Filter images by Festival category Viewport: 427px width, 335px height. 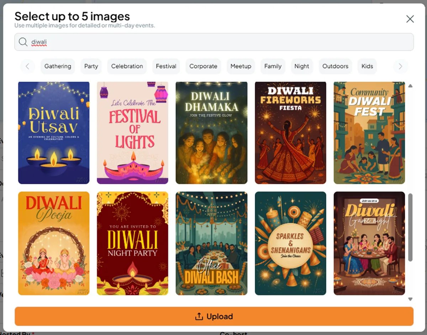point(166,66)
